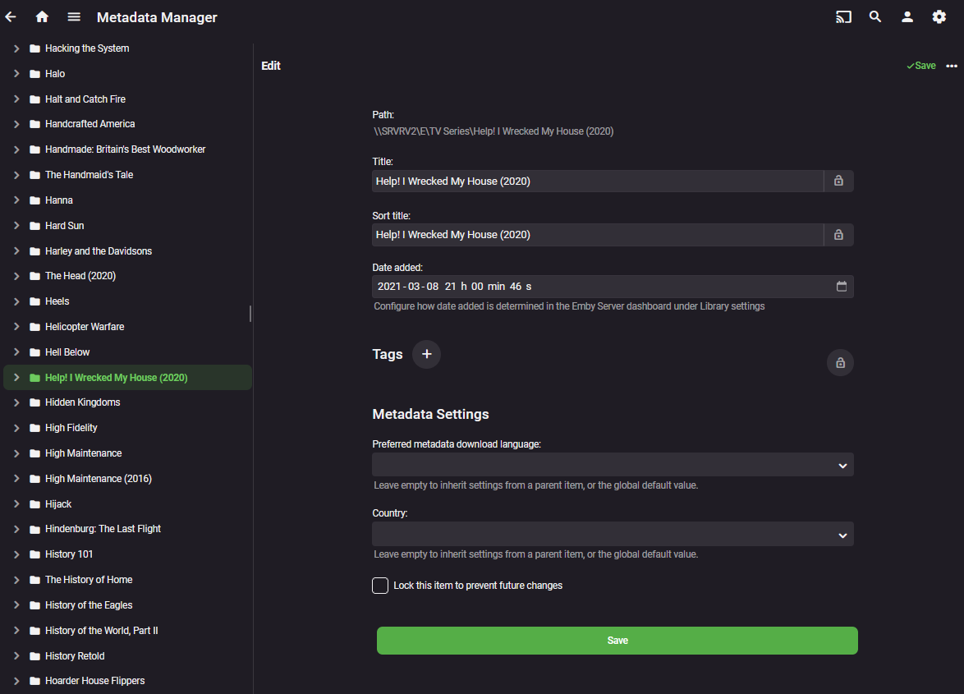Viewport: 964px width, 694px height.
Task: Open the ellipsis menu near Save
Action: [x=952, y=66]
